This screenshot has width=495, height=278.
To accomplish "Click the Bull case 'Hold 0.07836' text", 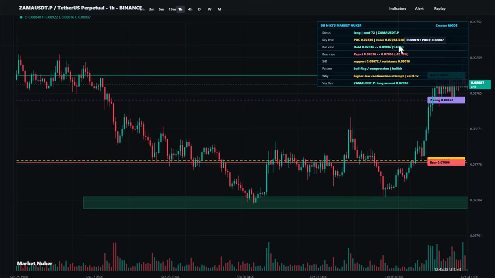I will click(378, 47).
